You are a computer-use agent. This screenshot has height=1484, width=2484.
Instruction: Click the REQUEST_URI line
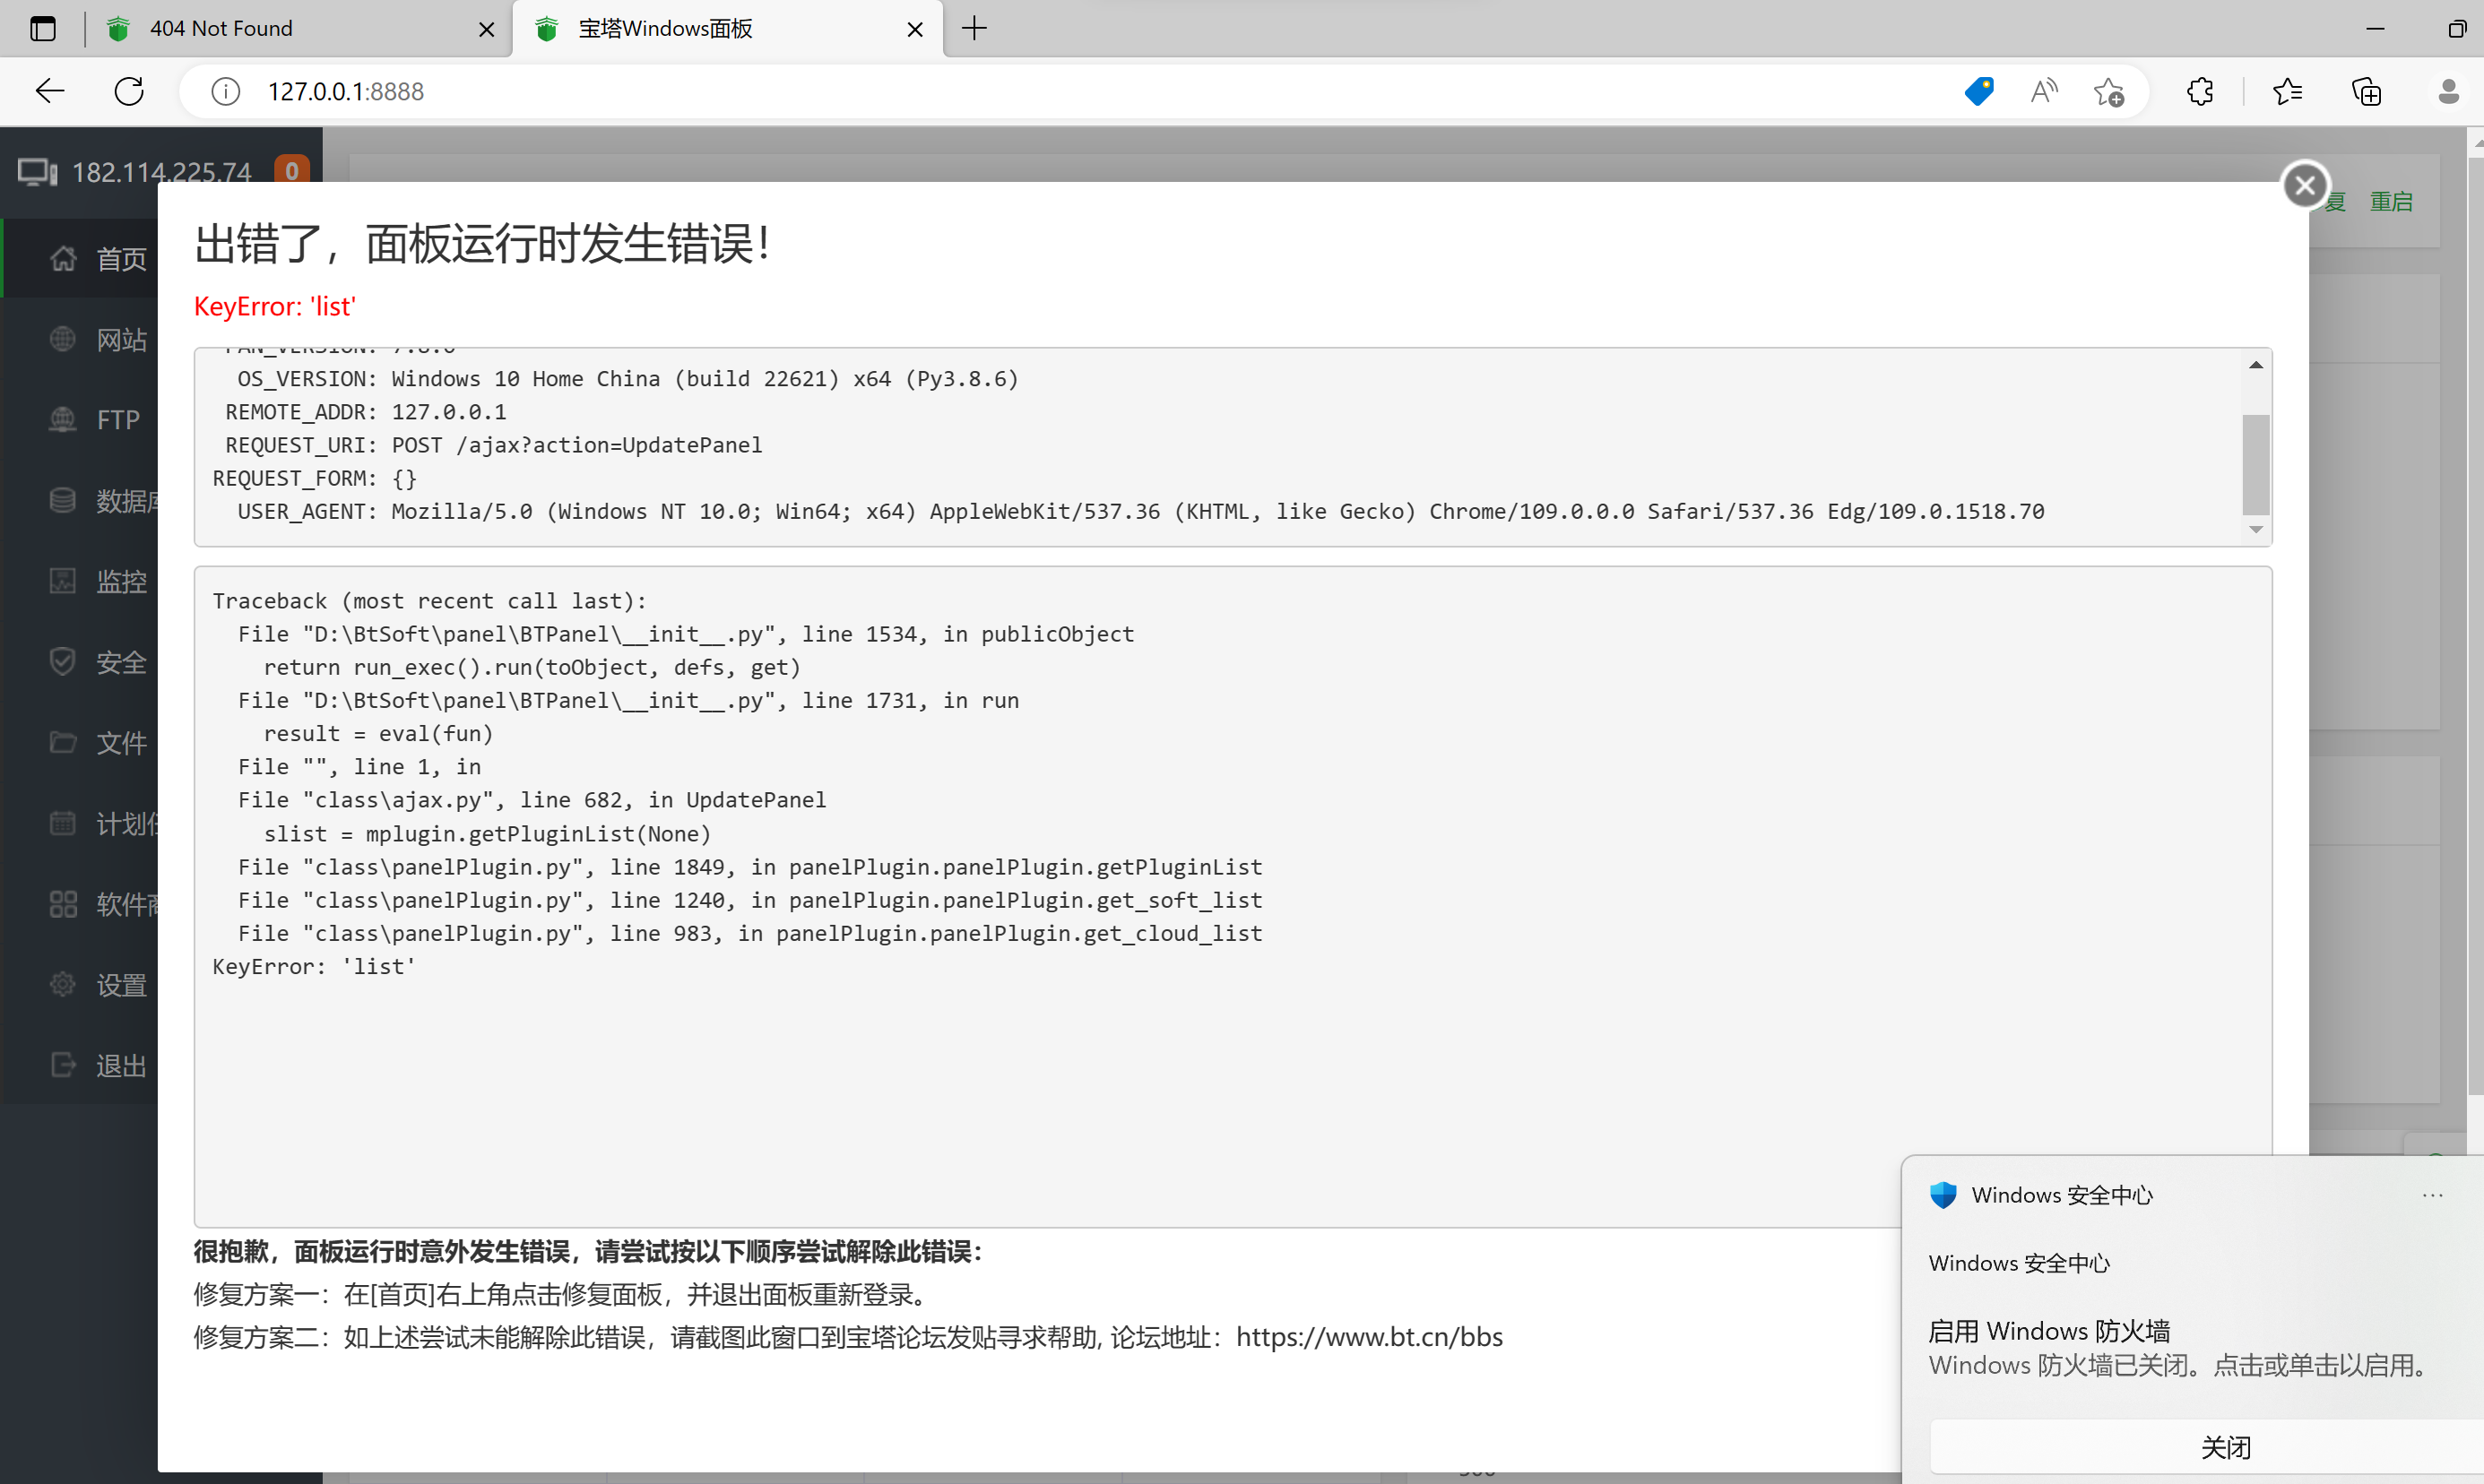[493, 445]
